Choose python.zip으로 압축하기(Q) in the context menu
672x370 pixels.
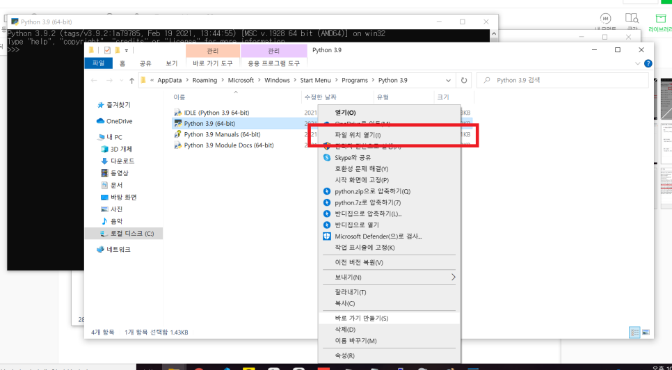point(390,191)
